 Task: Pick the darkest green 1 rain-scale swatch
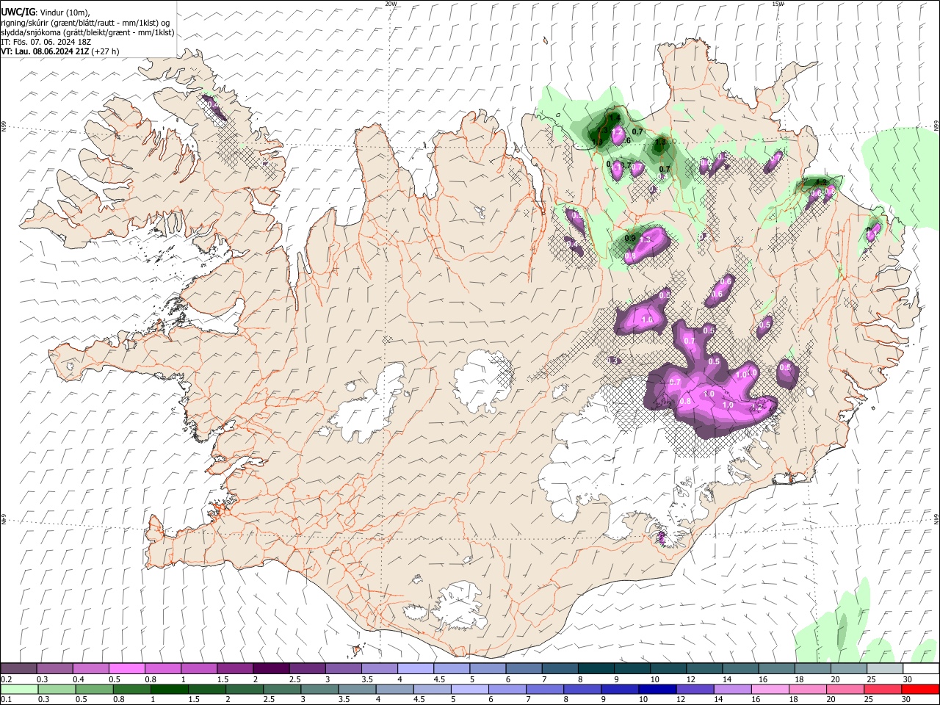pos(170,689)
